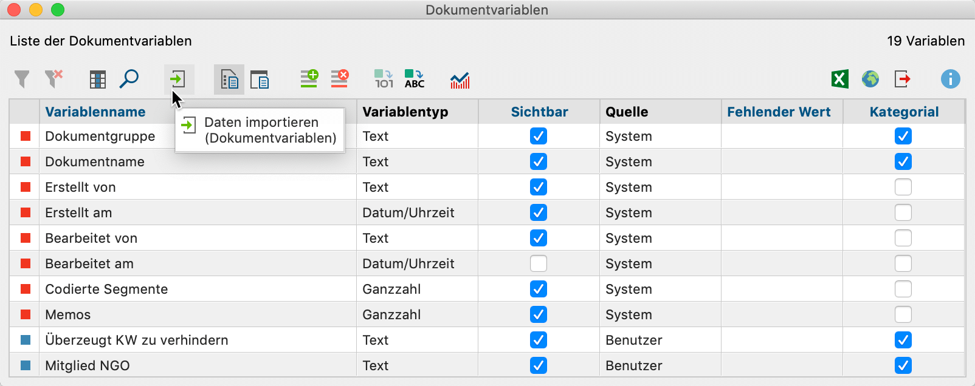Uncheck Kategorial for Mitglied NGO

(x=903, y=365)
